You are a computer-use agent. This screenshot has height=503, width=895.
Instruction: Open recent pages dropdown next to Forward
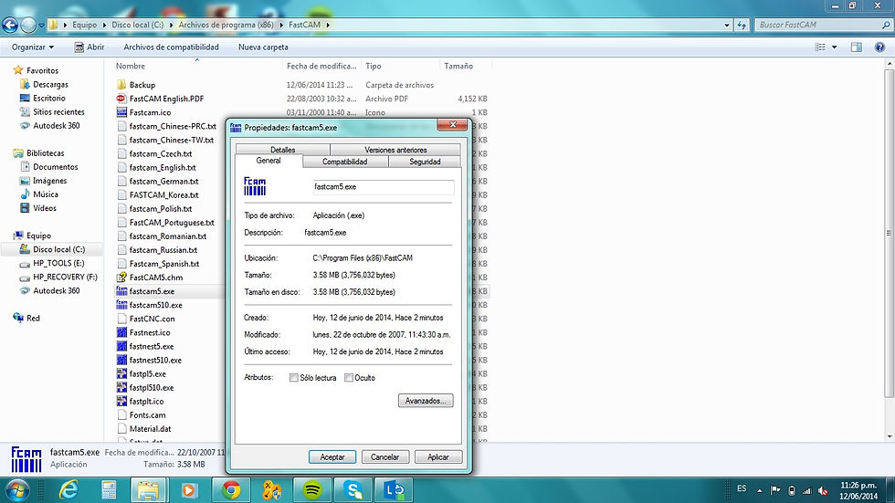pyautogui.click(x=41, y=25)
